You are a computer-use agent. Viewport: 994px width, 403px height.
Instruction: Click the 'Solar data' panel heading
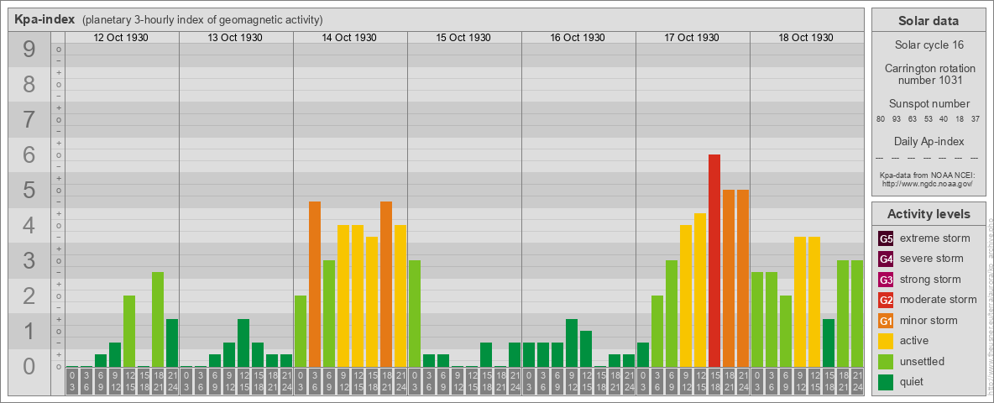click(928, 21)
